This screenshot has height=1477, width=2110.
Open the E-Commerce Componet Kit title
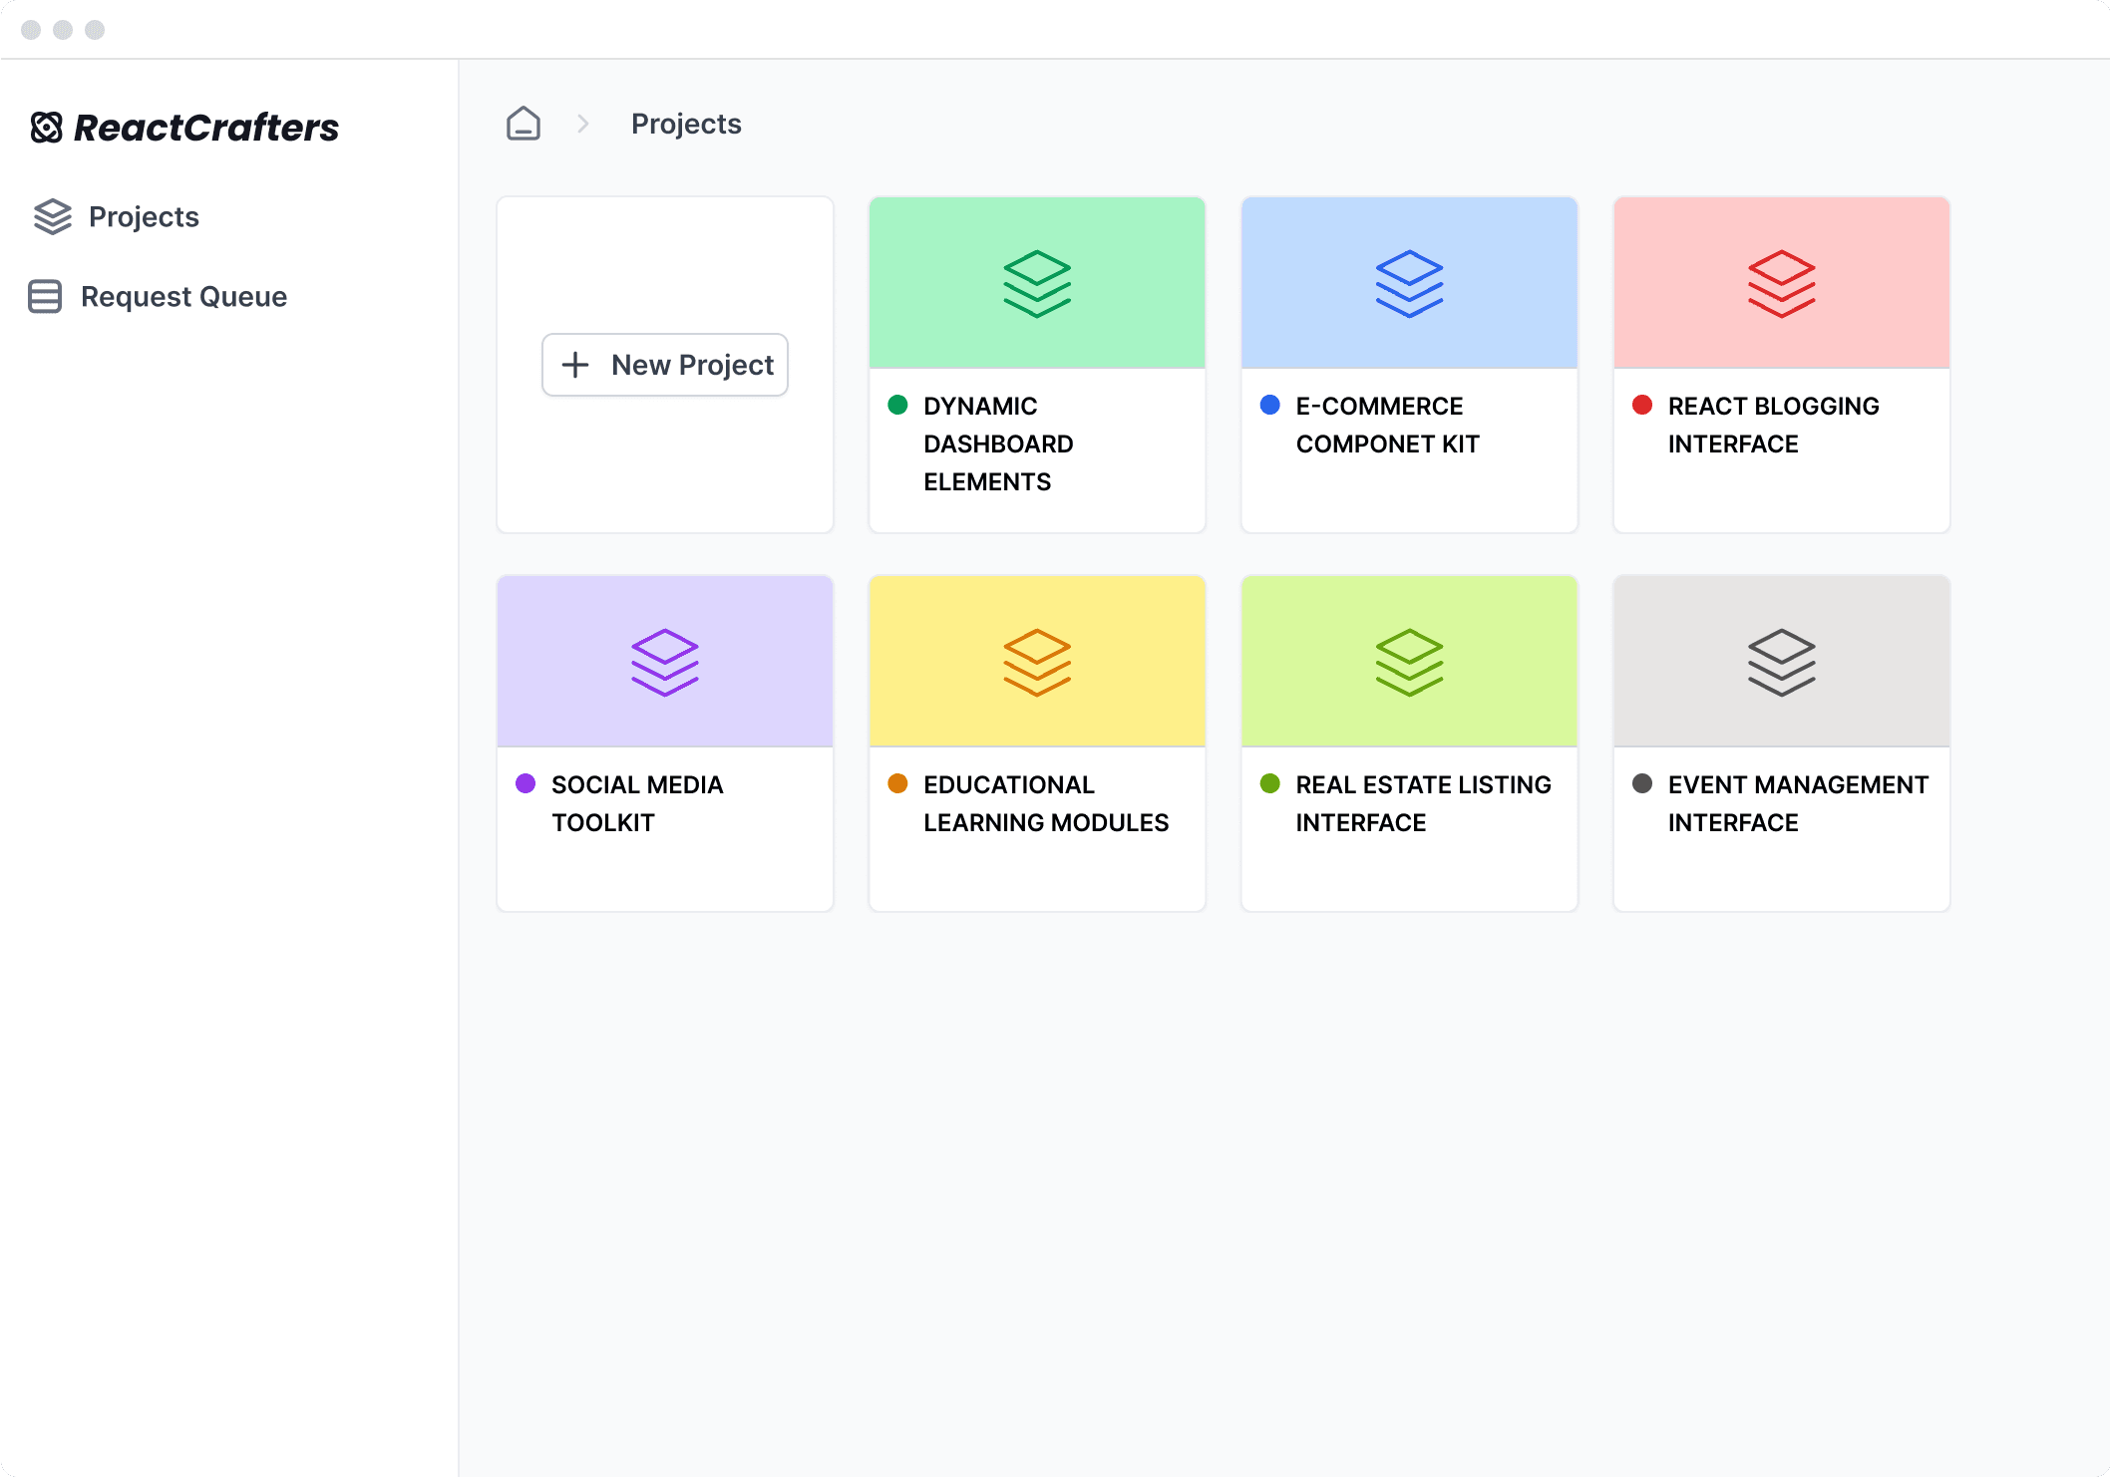(1387, 425)
